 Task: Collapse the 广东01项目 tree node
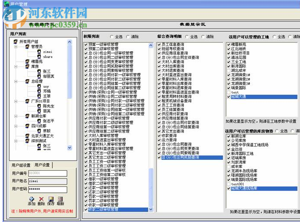16,101
